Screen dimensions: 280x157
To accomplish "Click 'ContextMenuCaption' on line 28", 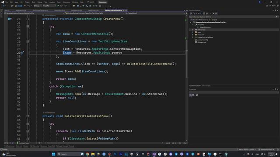I will point(125,49).
